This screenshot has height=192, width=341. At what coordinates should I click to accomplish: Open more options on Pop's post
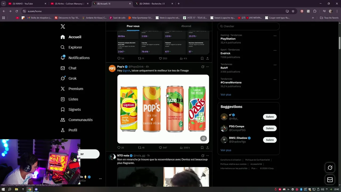(x=208, y=67)
